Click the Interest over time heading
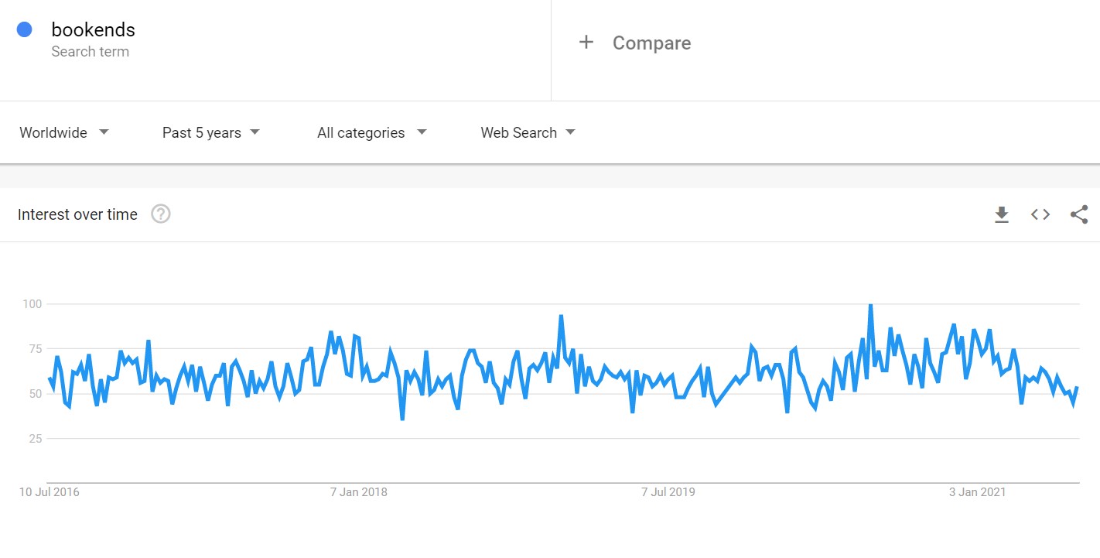 77,214
